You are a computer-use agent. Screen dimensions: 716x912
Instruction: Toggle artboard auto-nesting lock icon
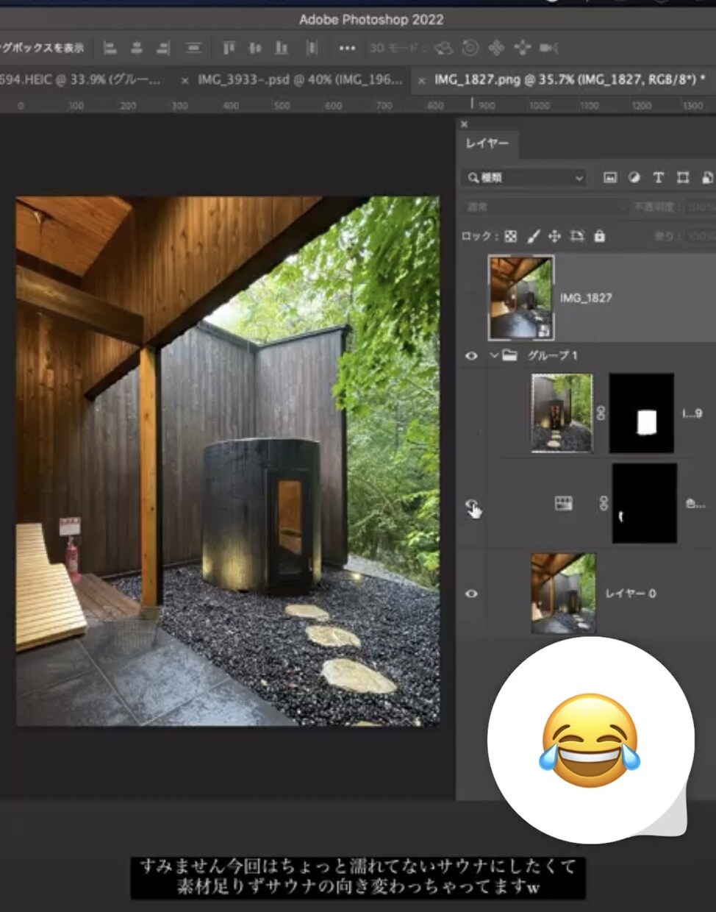click(577, 236)
